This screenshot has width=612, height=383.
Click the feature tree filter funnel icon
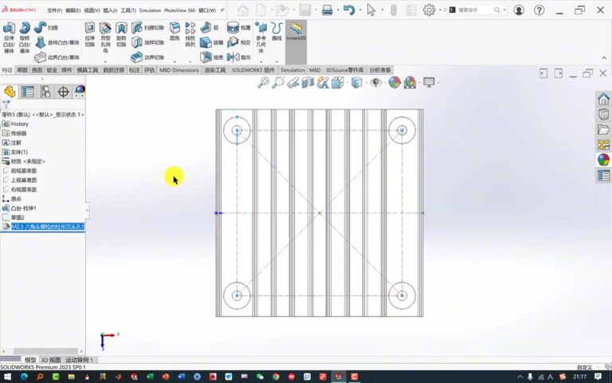click(6, 105)
